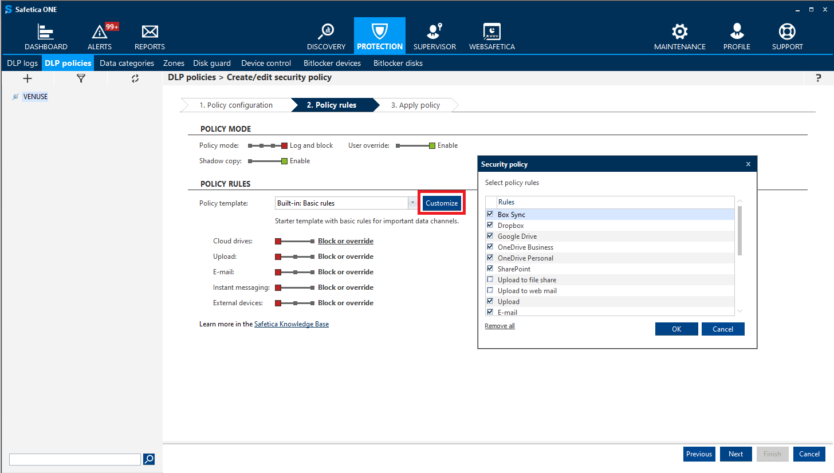
Task: Toggle OneDrive Business rule checkbox
Action: (x=490, y=247)
